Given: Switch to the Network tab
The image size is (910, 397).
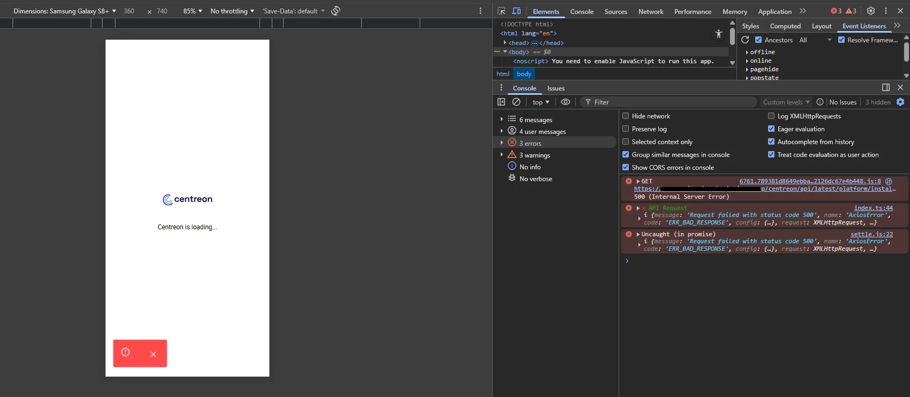Looking at the screenshot, I should point(651,11).
